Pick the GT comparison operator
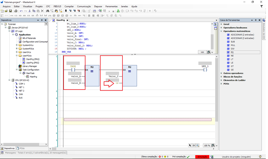The height and width of the screenshot is (159, 268). 232,66
